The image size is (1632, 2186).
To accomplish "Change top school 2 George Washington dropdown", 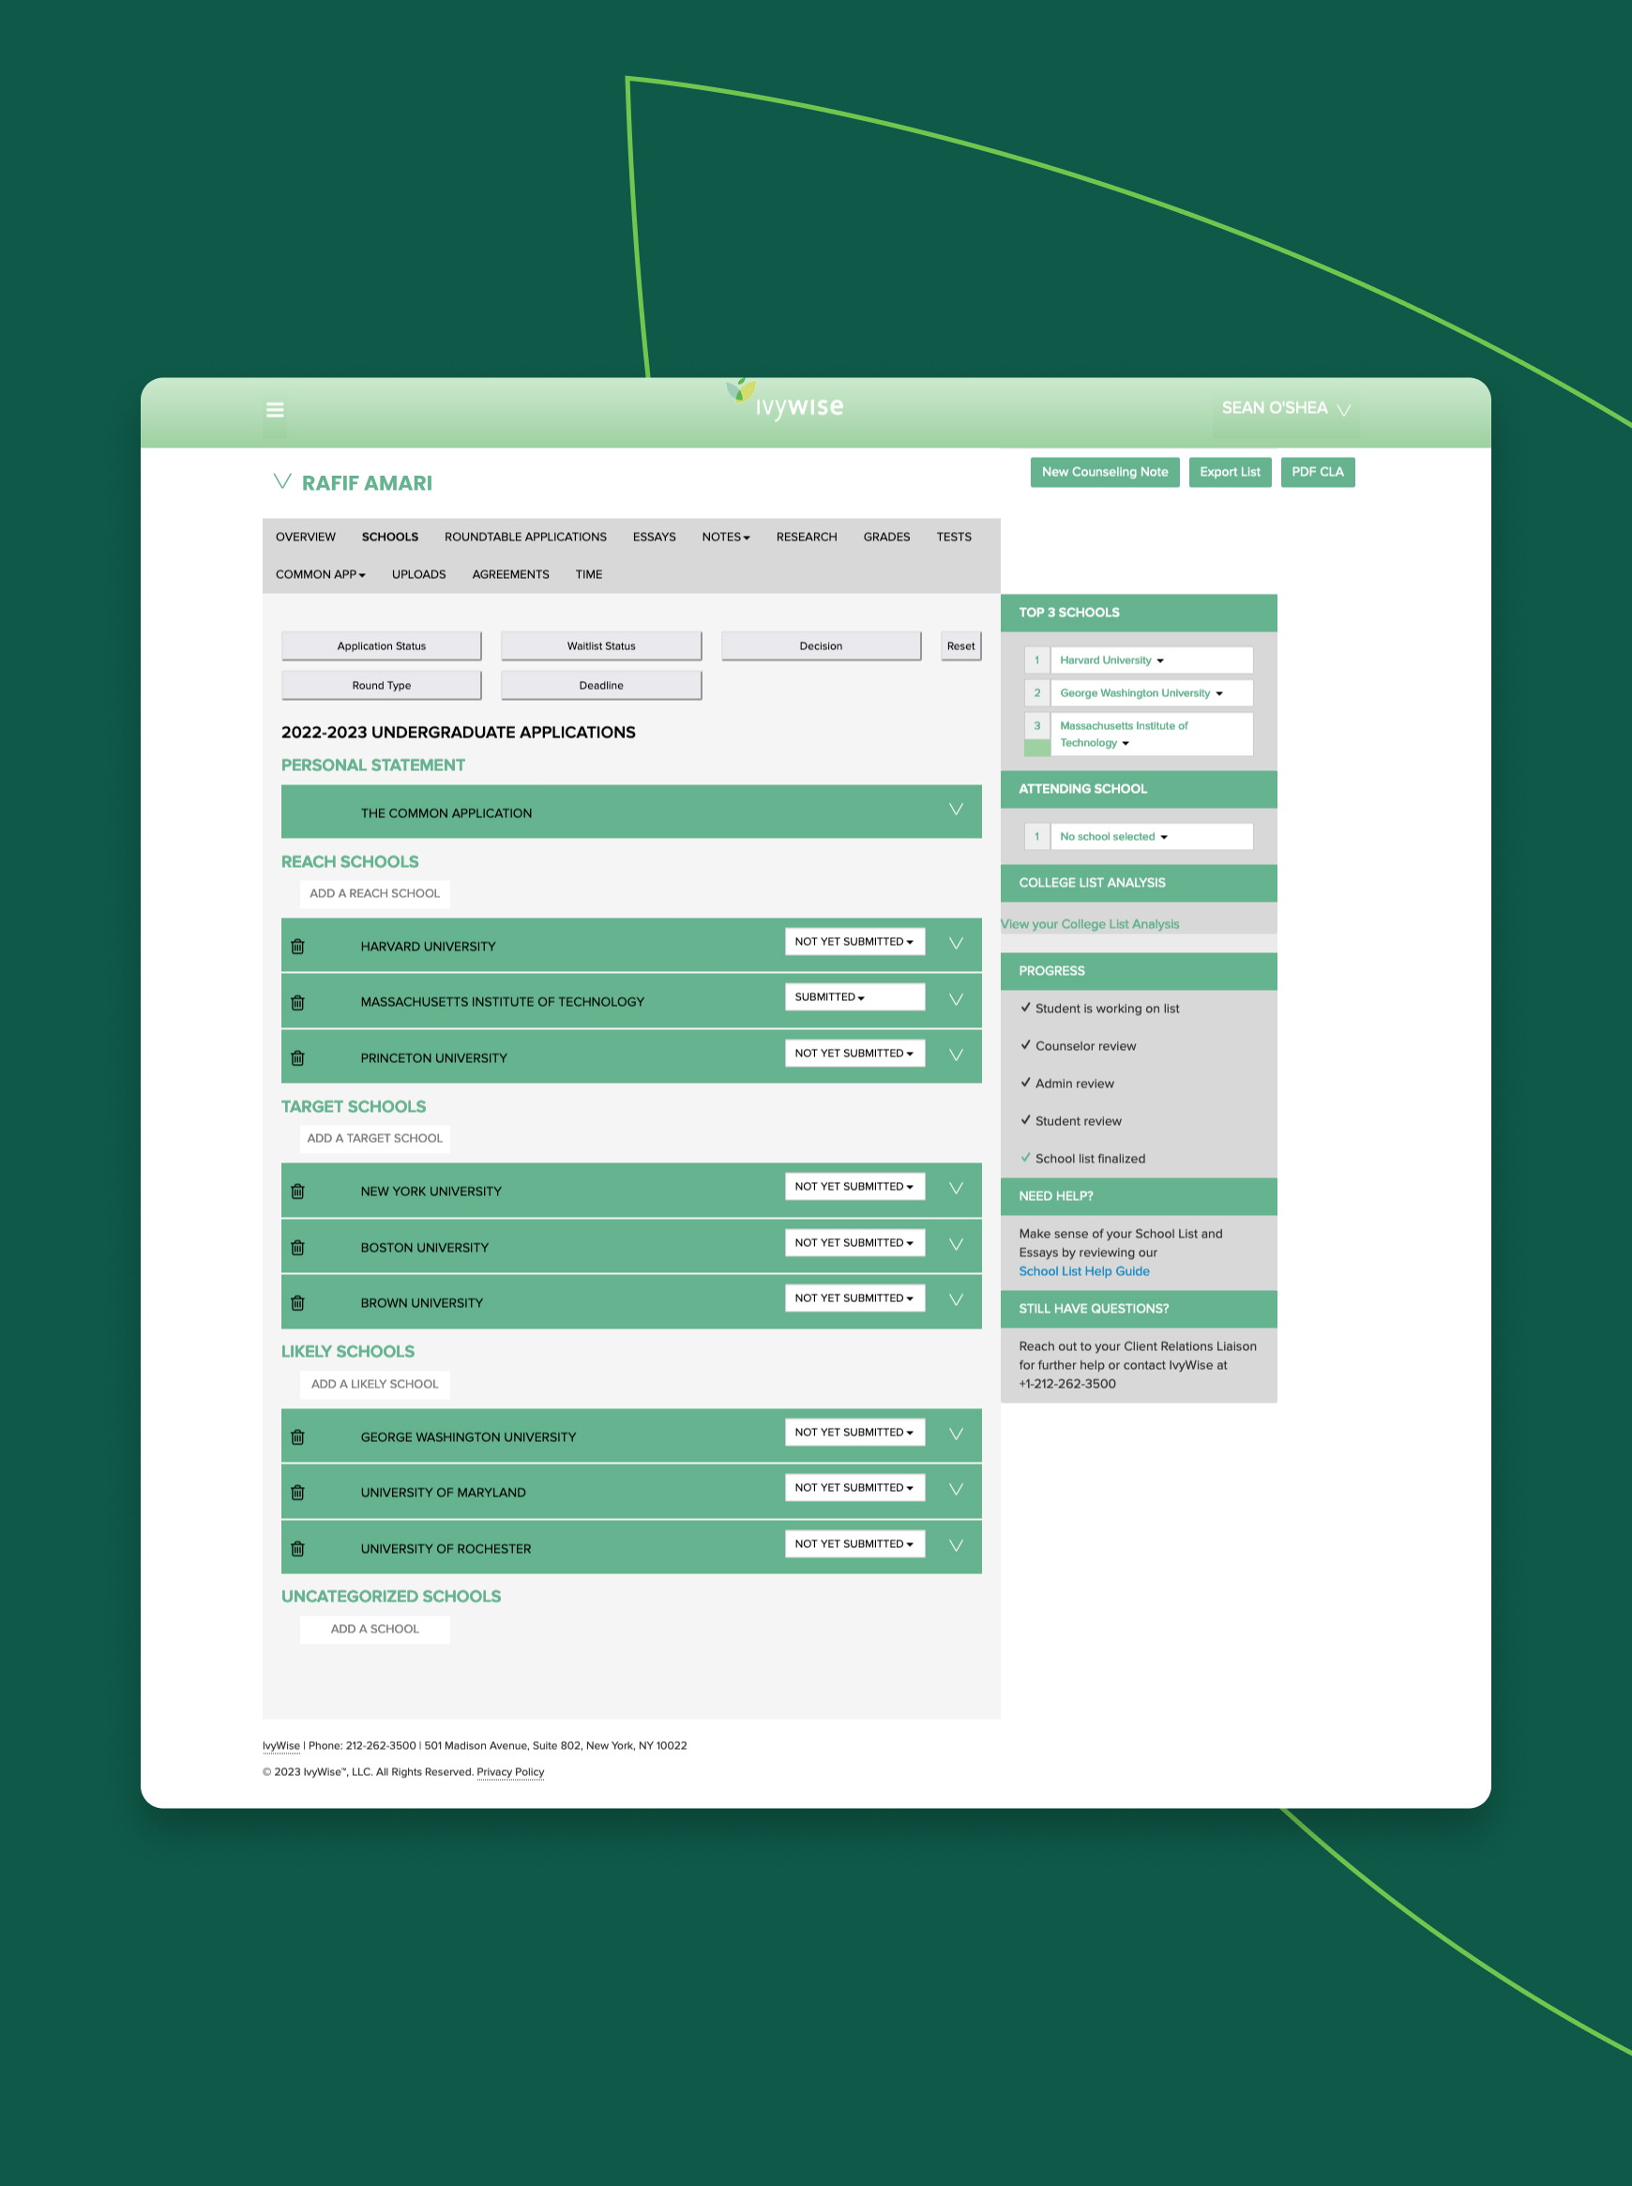I will tap(1151, 692).
